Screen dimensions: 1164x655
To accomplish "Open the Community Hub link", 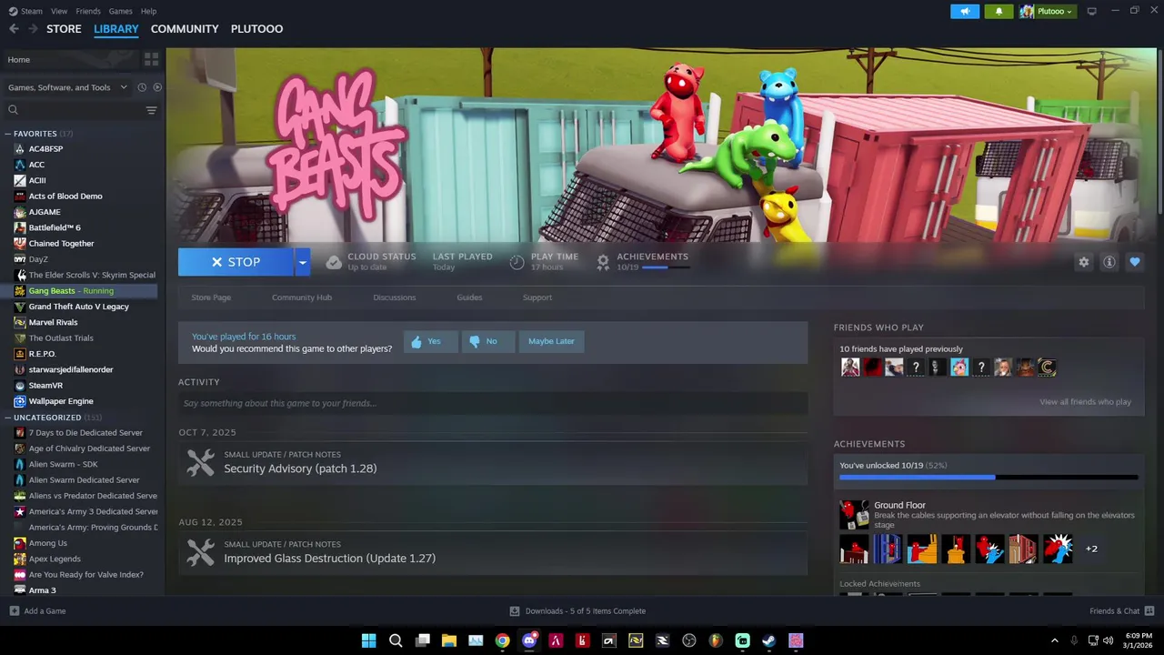I will [x=302, y=297].
